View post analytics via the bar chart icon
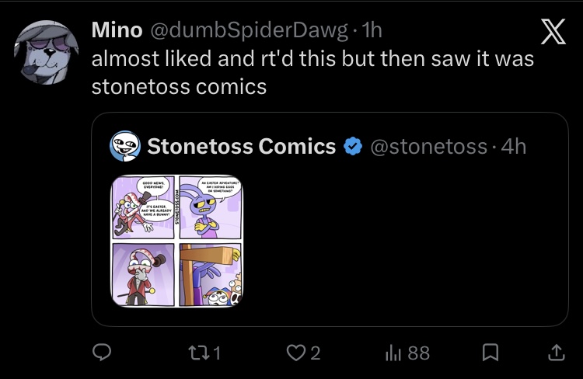This screenshot has width=583, height=379. [394, 353]
